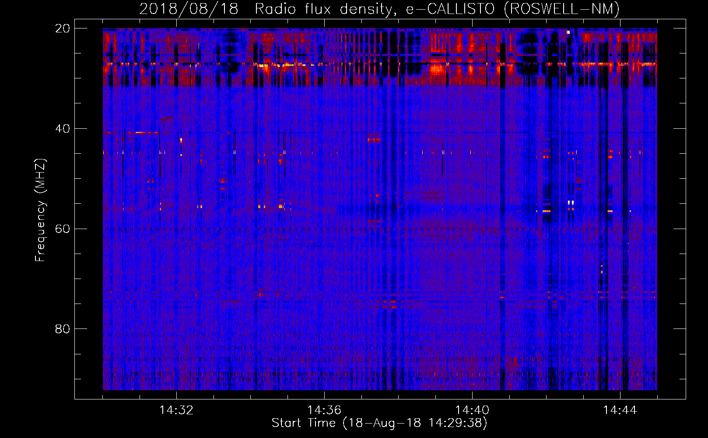Click the '14:40' time tick label
The image size is (708, 438).
(472, 410)
